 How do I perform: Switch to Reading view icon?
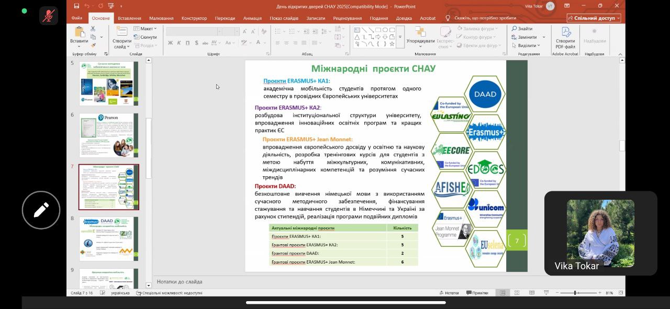[532, 293]
